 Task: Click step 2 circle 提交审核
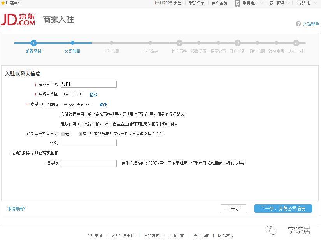coord(179,43)
